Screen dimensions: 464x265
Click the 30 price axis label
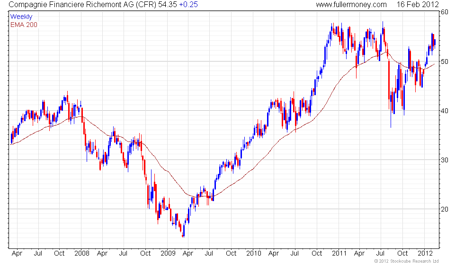(445, 160)
